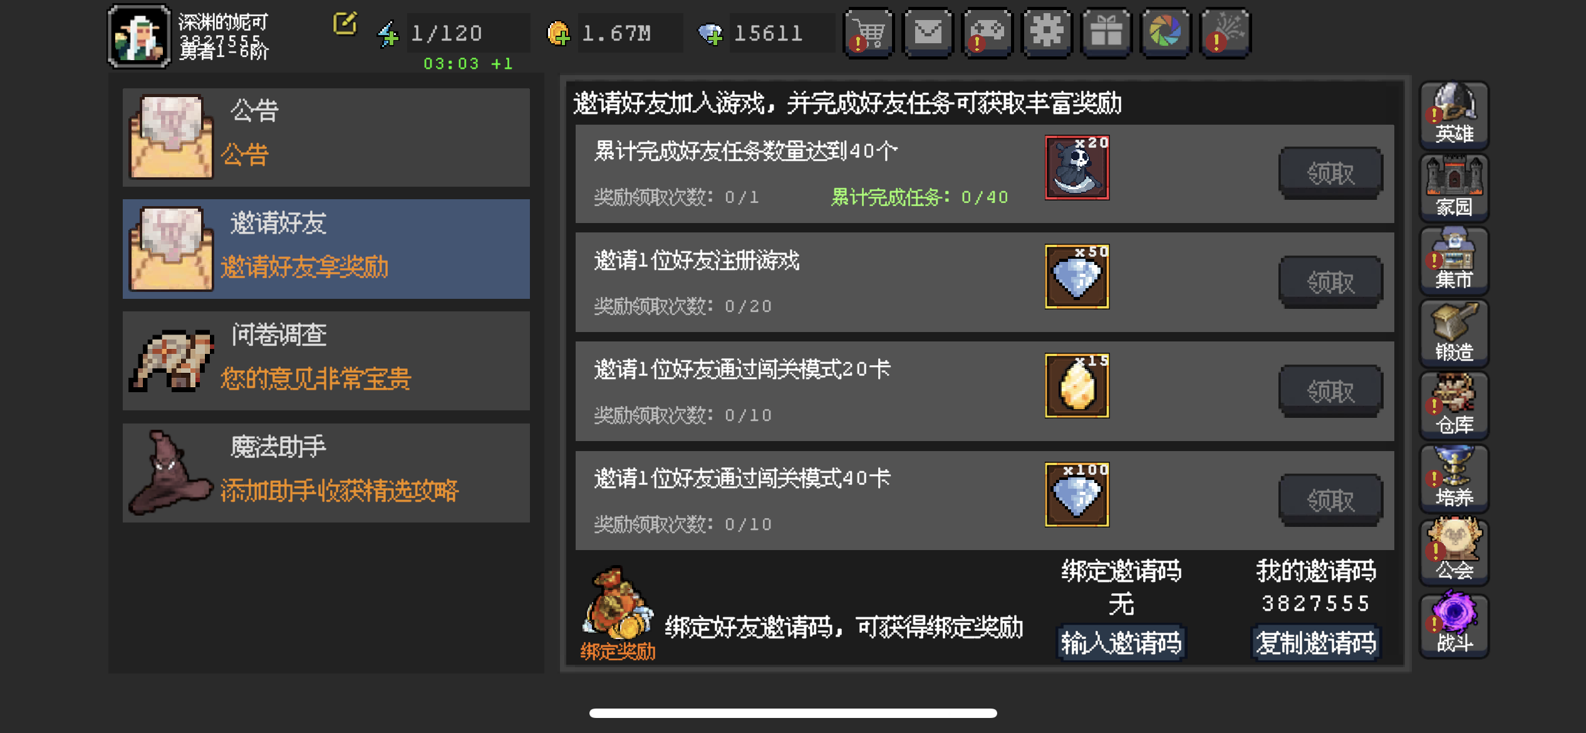Open the gift box rewards icon
Screen dimensions: 1586x733
pyautogui.click(x=1106, y=33)
